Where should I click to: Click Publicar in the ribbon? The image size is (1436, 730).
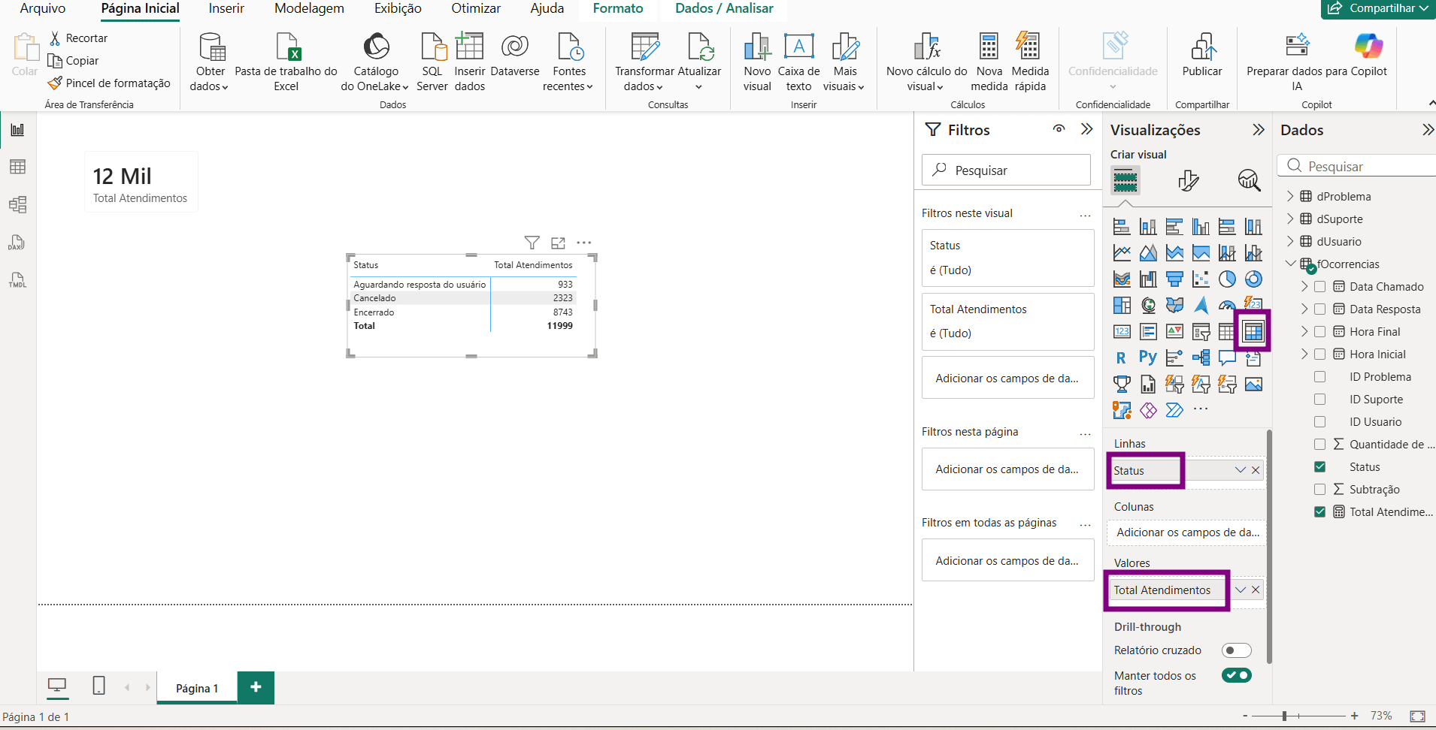click(x=1202, y=55)
